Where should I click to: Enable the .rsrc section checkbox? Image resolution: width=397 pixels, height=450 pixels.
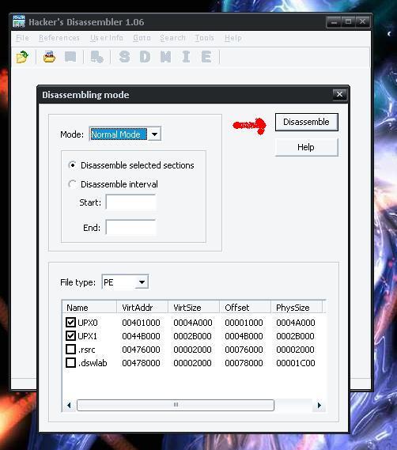(x=70, y=350)
